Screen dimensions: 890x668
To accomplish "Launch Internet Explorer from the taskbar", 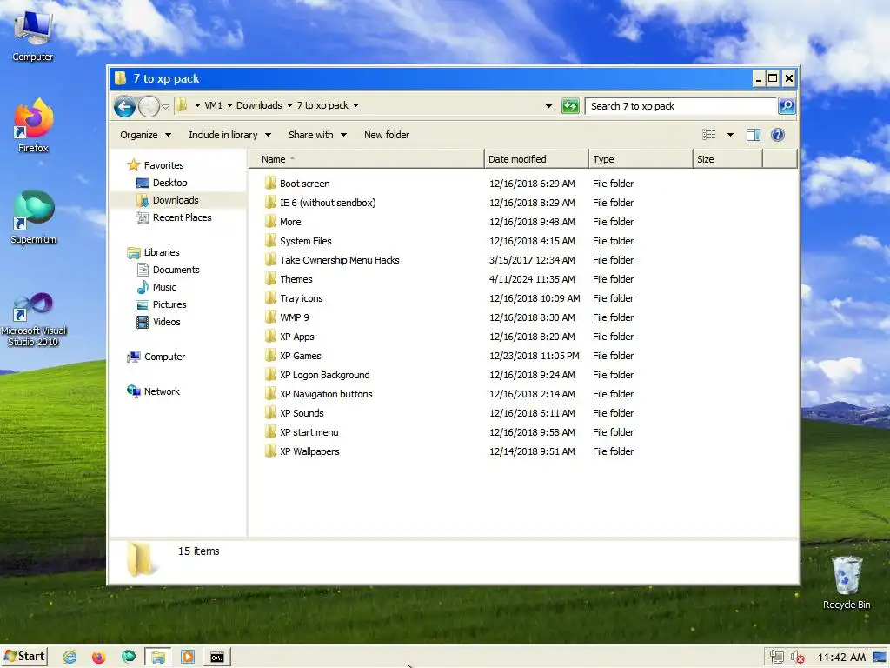I will [x=70, y=657].
